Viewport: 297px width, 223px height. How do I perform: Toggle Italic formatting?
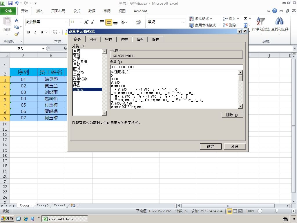[35, 32]
